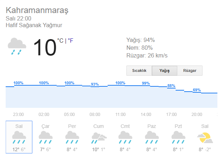Switch to Sıcaklık tab
This screenshot has width=222, height=160.
point(139,70)
